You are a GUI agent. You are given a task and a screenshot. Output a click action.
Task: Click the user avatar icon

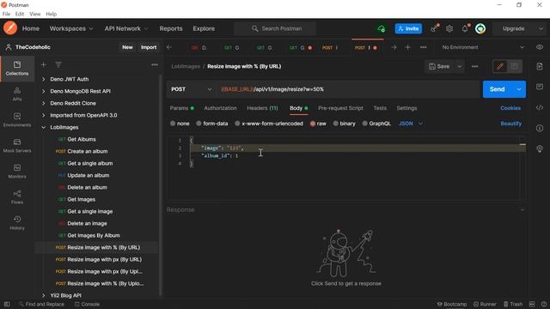point(480,28)
